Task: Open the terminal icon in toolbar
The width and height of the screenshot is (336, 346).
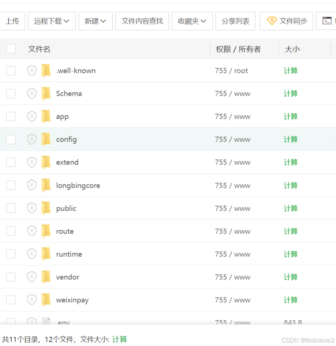Action: click(327, 21)
